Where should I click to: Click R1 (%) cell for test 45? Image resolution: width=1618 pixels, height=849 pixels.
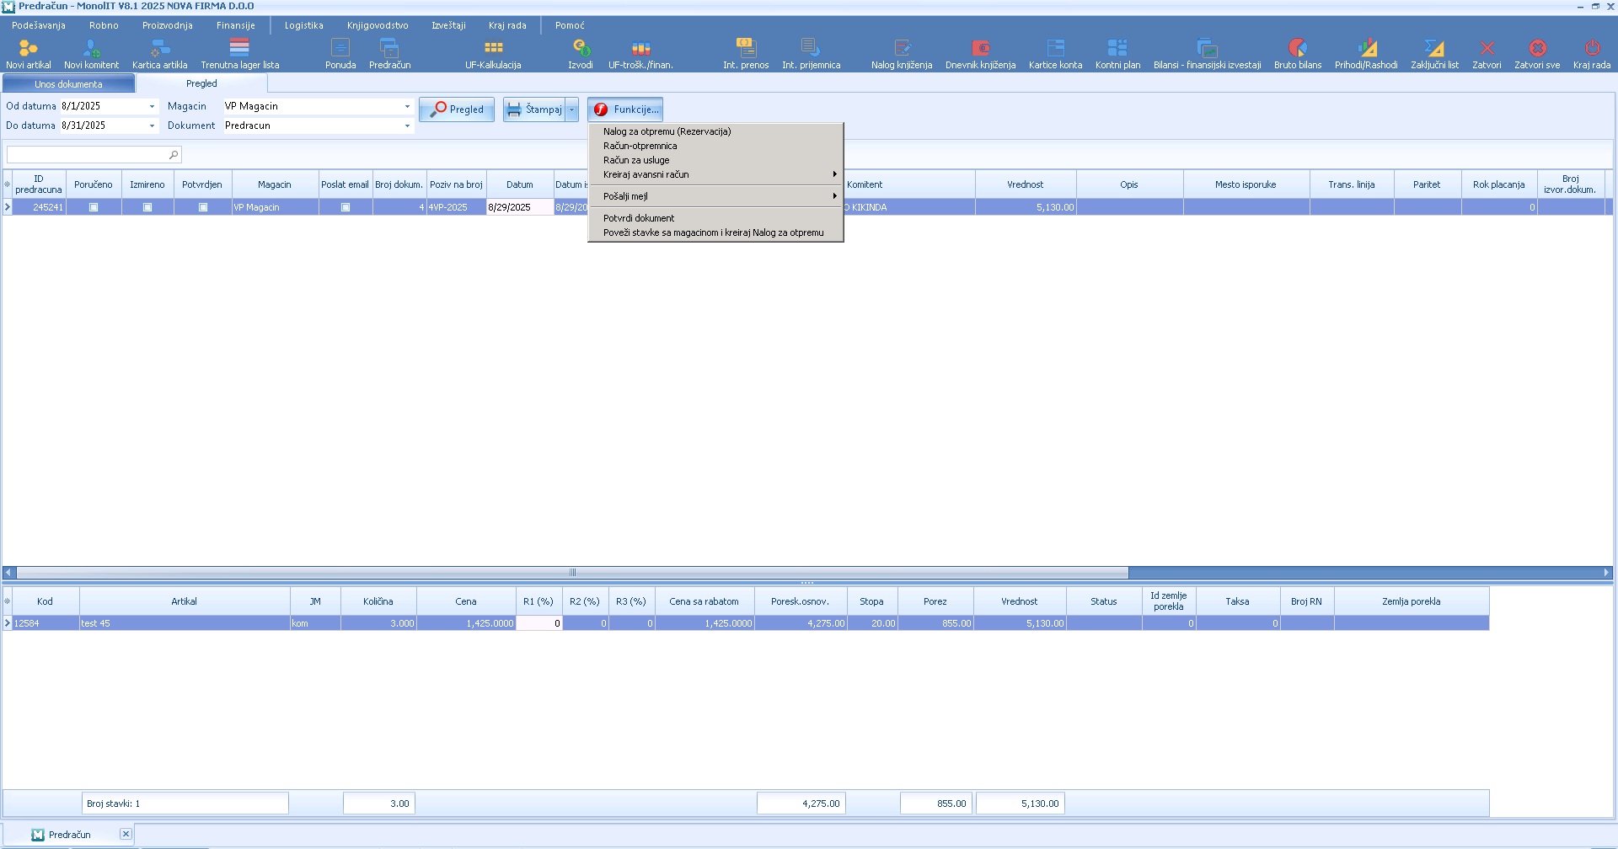539,623
